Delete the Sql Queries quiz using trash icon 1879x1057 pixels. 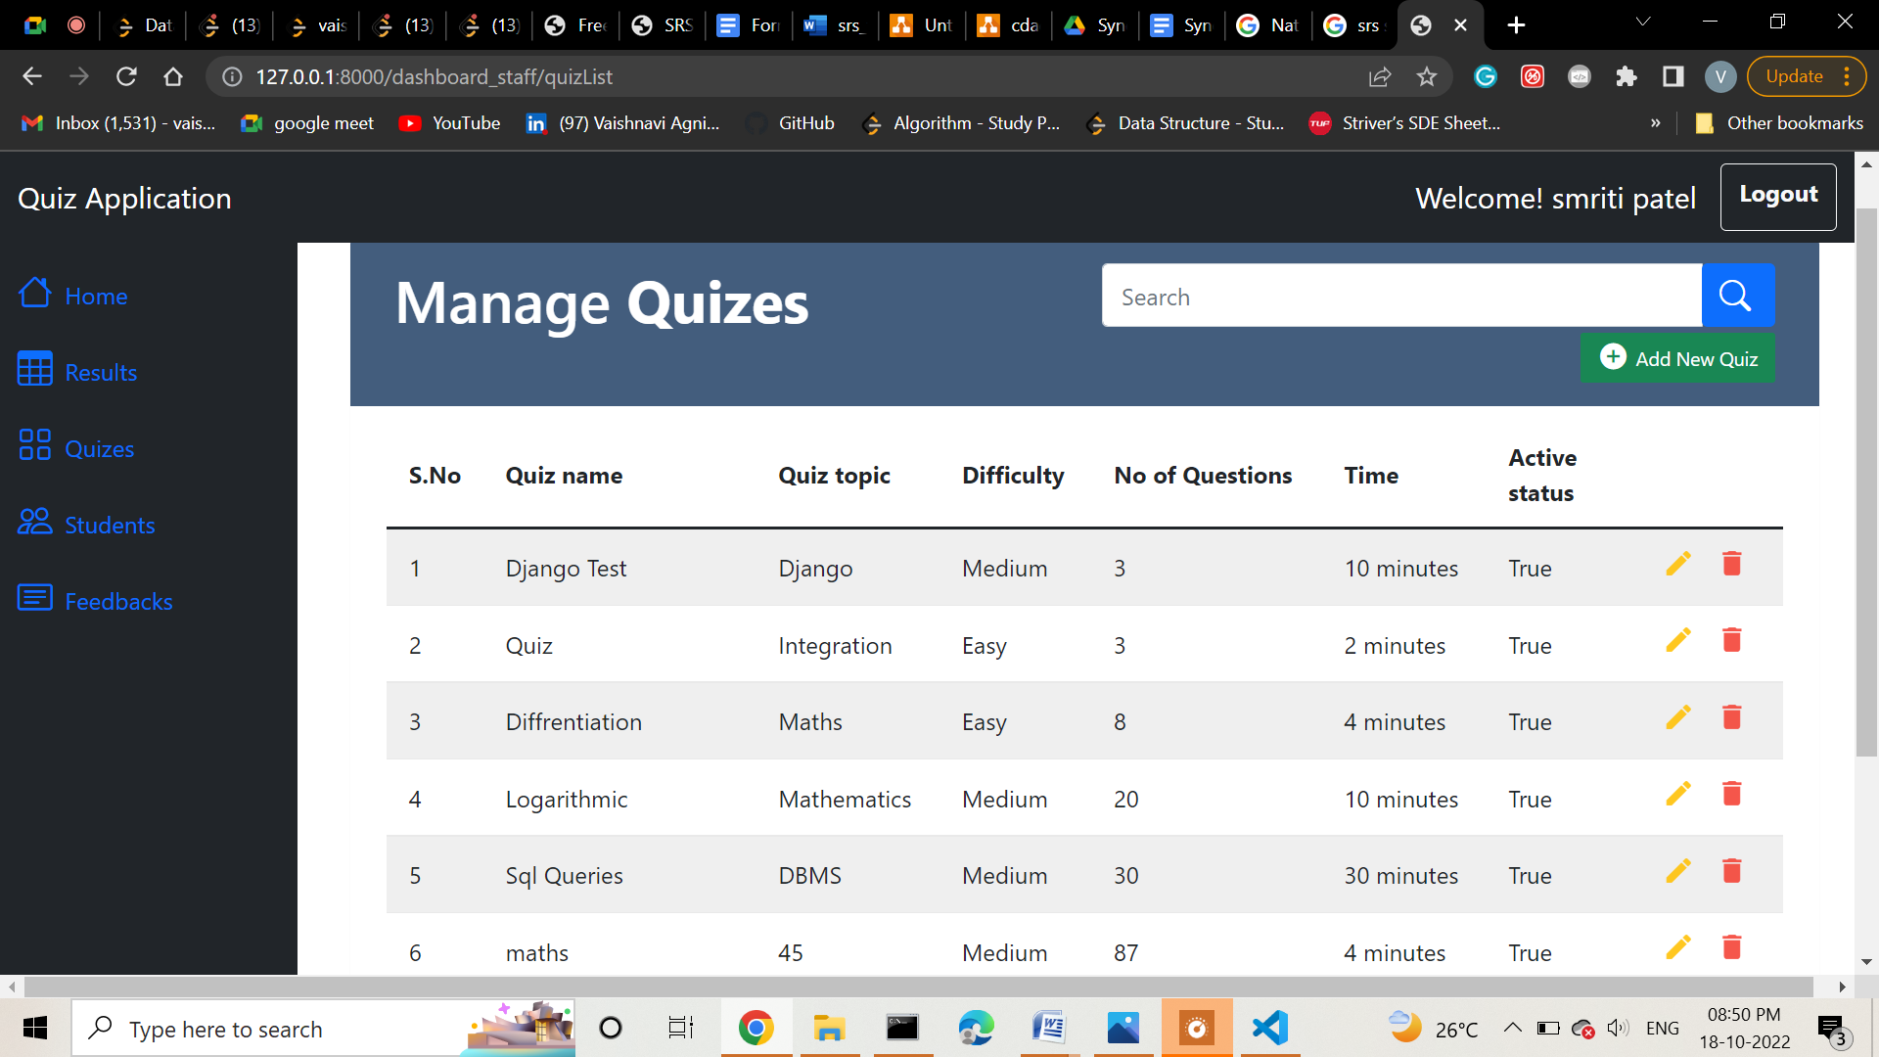click(x=1731, y=871)
